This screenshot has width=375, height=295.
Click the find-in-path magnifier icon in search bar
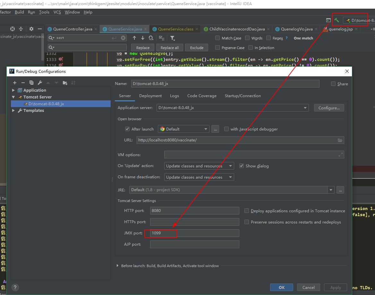pyautogui.click(x=151, y=38)
